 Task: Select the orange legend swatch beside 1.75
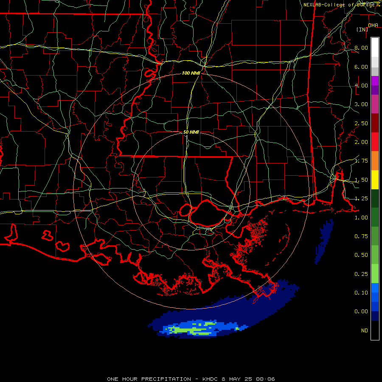[375, 161]
